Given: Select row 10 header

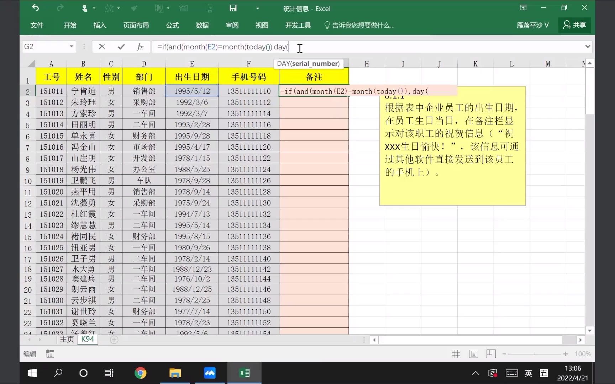Looking at the screenshot, I should tap(28, 181).
